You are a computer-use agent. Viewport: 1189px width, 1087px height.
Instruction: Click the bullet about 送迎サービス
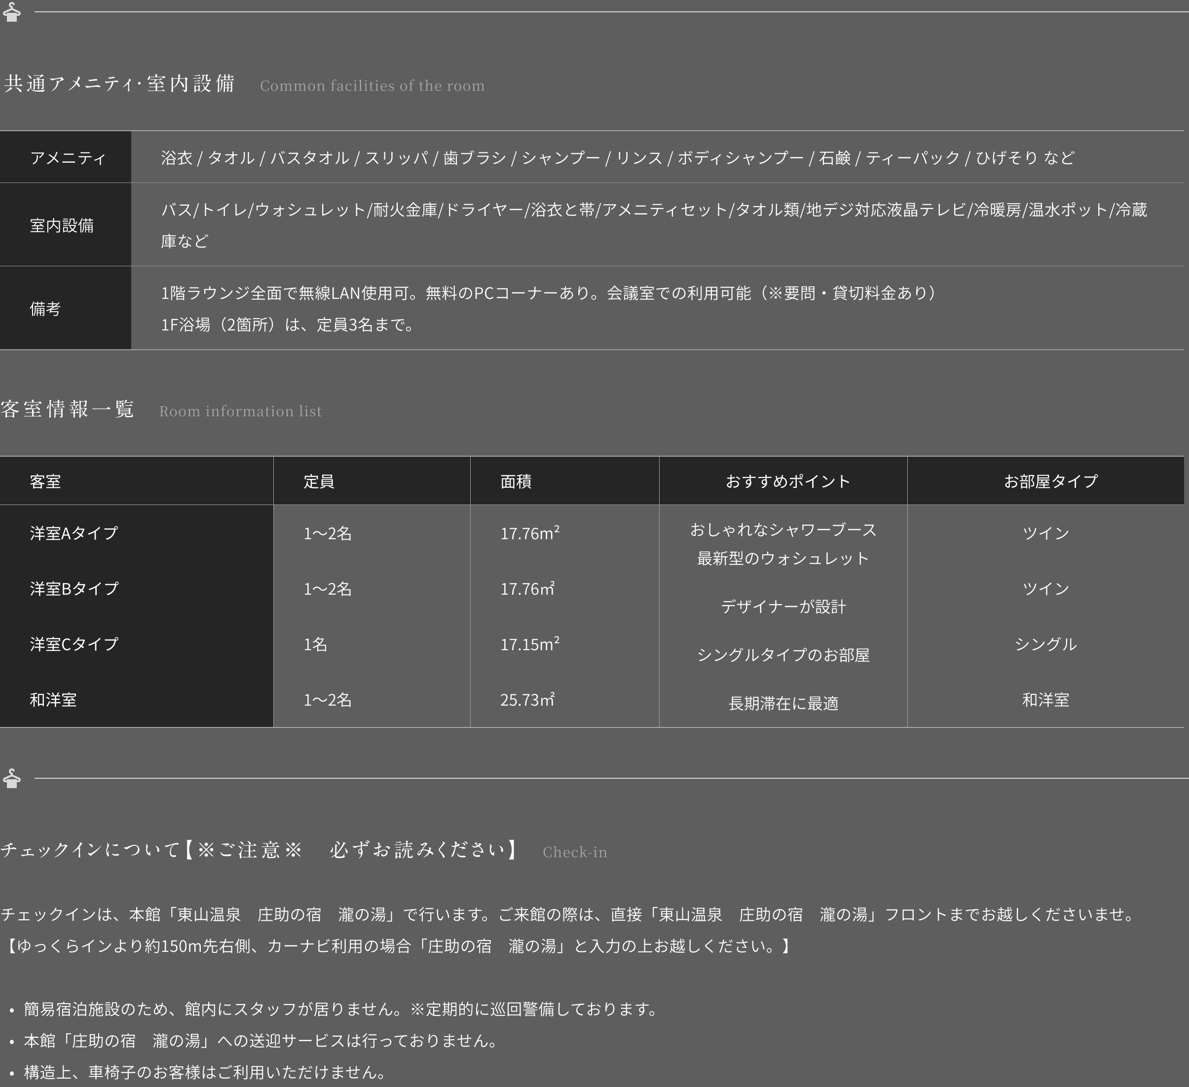pos(261,1041)
